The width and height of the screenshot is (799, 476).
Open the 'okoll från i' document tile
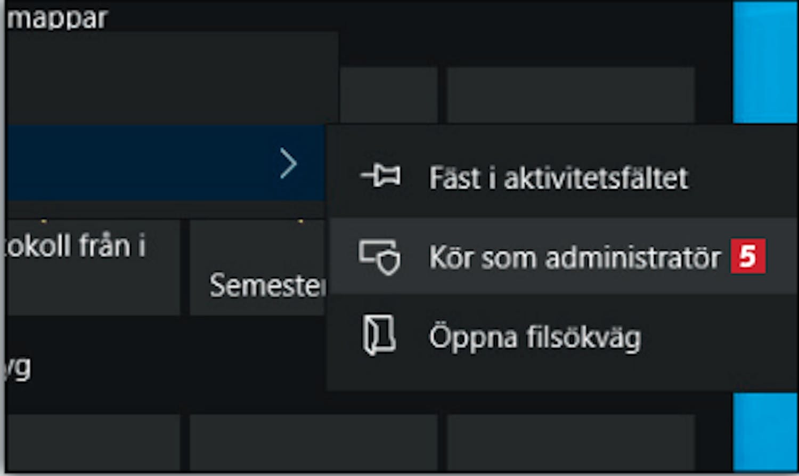coord(93,268)
